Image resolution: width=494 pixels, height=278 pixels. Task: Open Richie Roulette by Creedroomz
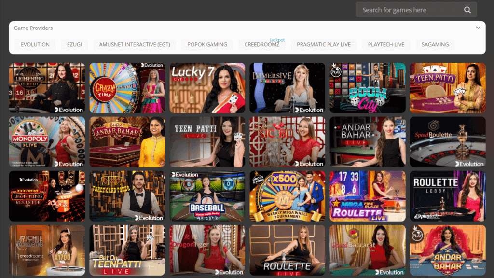[x=47, y=250]
